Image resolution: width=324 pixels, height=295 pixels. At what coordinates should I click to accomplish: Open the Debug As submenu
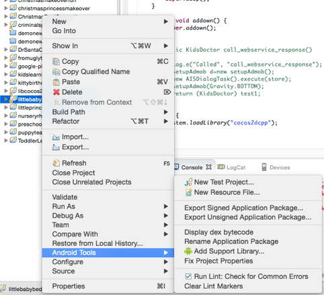[x=108, y=216]
